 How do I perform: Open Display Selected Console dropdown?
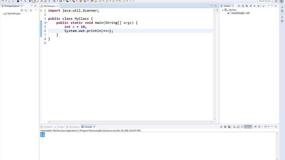pos(262,127)
